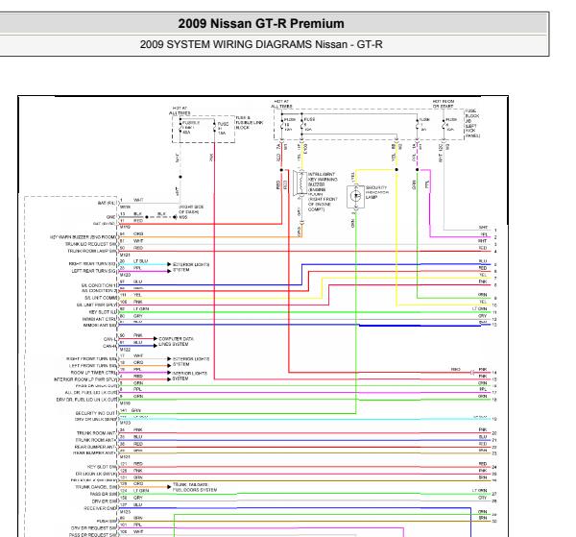
Task: Click the 'TRUNK CANCEL SW' pin label
Action: coord(95,487)
